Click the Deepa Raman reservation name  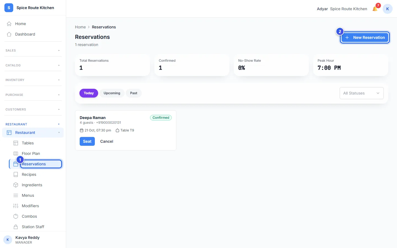click(x=93, y=118)
